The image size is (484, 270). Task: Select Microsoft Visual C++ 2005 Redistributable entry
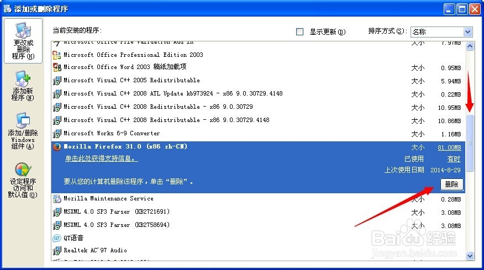pos(132,80)
